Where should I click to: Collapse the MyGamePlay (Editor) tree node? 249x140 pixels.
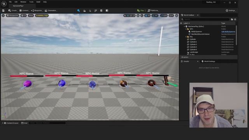pyautogui.click(x=184, y=26)
